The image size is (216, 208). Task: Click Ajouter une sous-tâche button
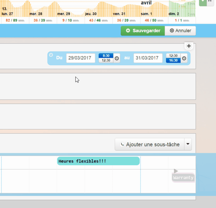coord(149,144)
